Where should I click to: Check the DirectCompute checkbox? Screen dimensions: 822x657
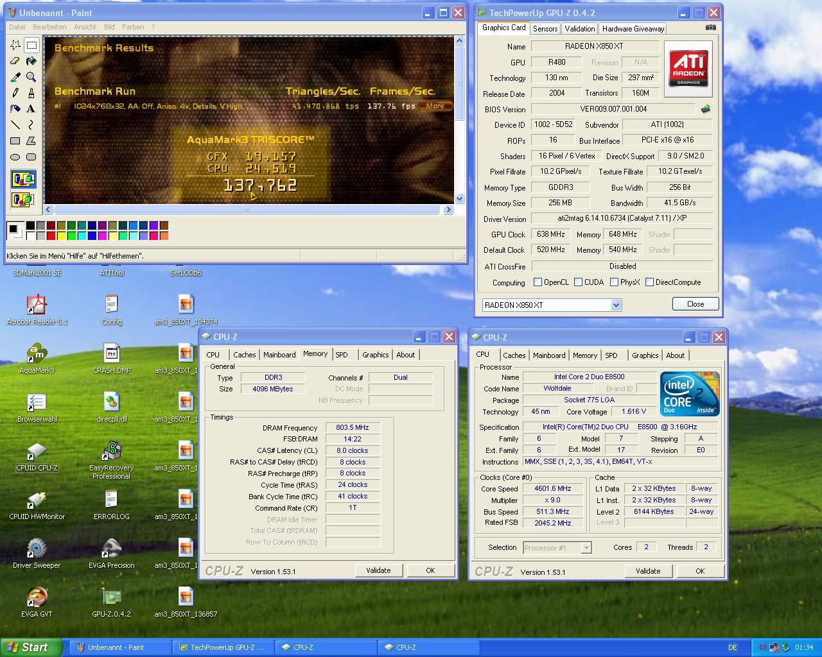650,282
